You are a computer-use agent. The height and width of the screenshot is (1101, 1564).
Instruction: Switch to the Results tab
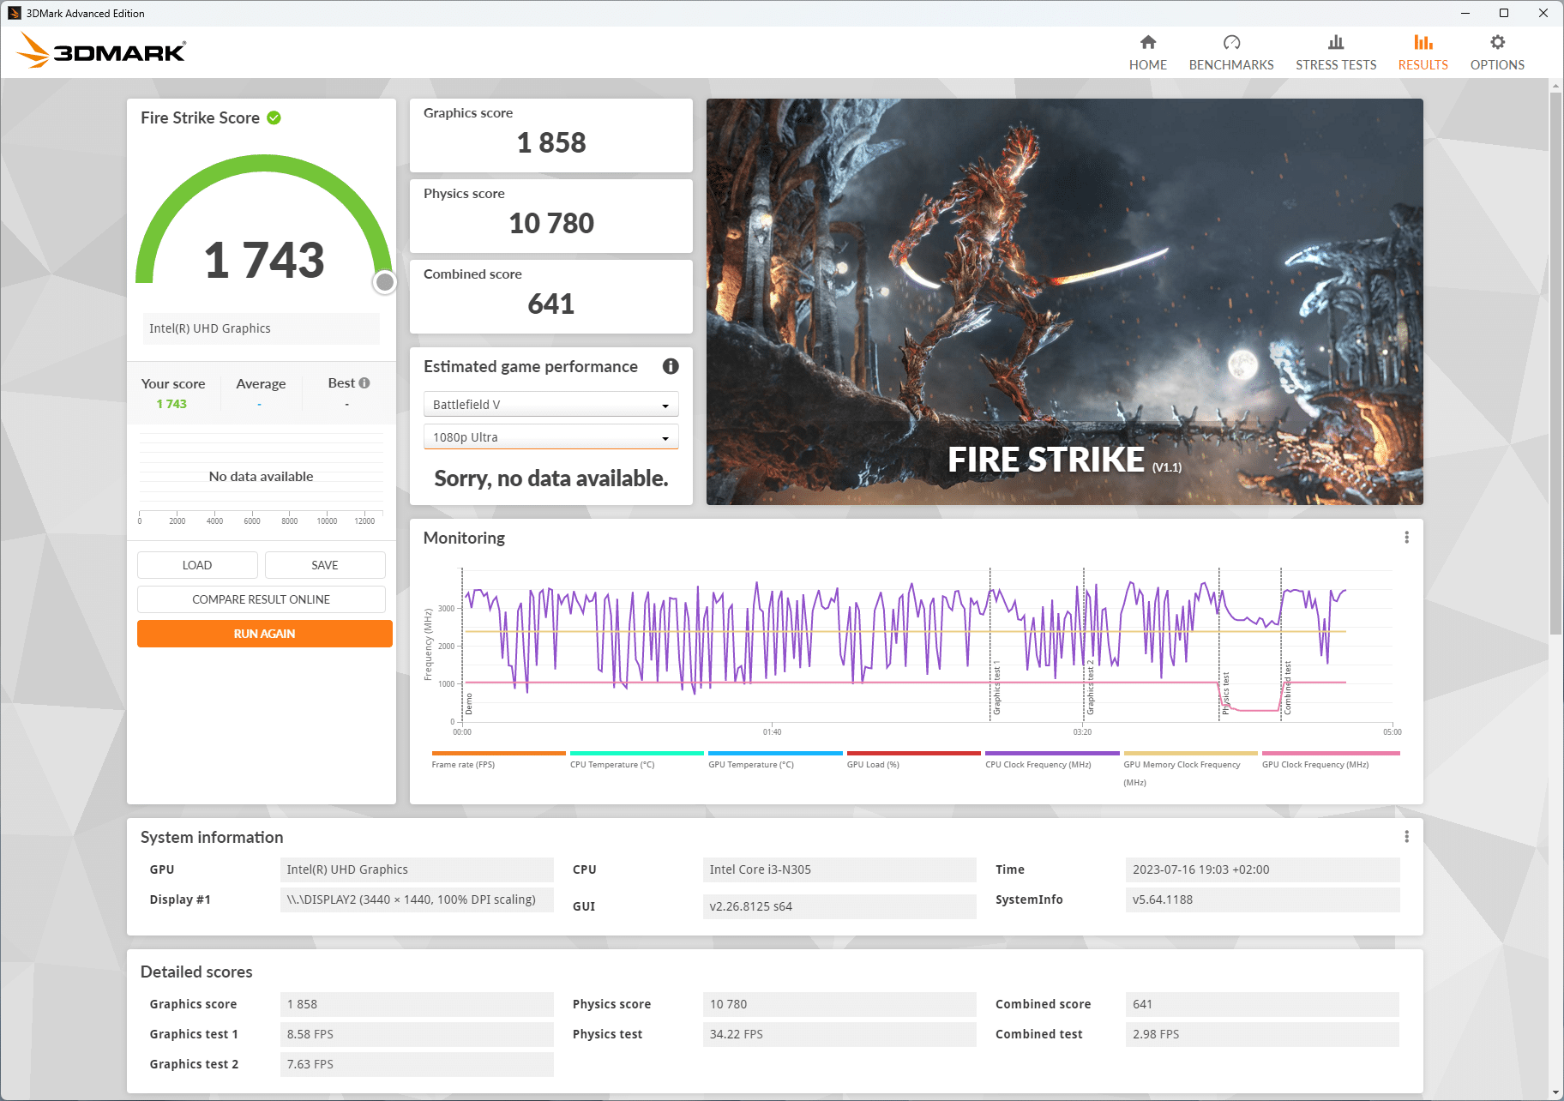pos(1423,52)
